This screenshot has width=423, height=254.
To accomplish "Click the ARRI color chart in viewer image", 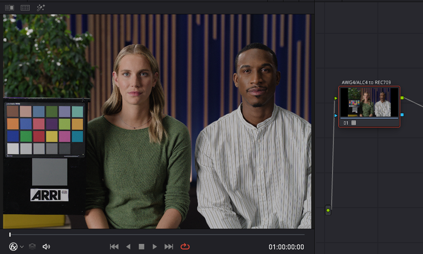I will [x=45, y=129].
